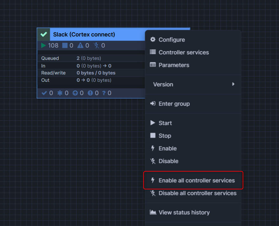Click the Out row value
Screen dimensions: 279x226
94,80
